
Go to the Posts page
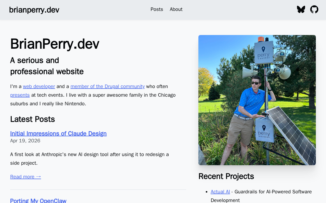tap(157, 9)
